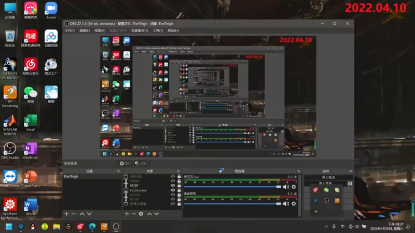Open source properties gear in sources toolbar
Image resolution: width=415 pixels, height=233 pixels.
tap(141, 214)
